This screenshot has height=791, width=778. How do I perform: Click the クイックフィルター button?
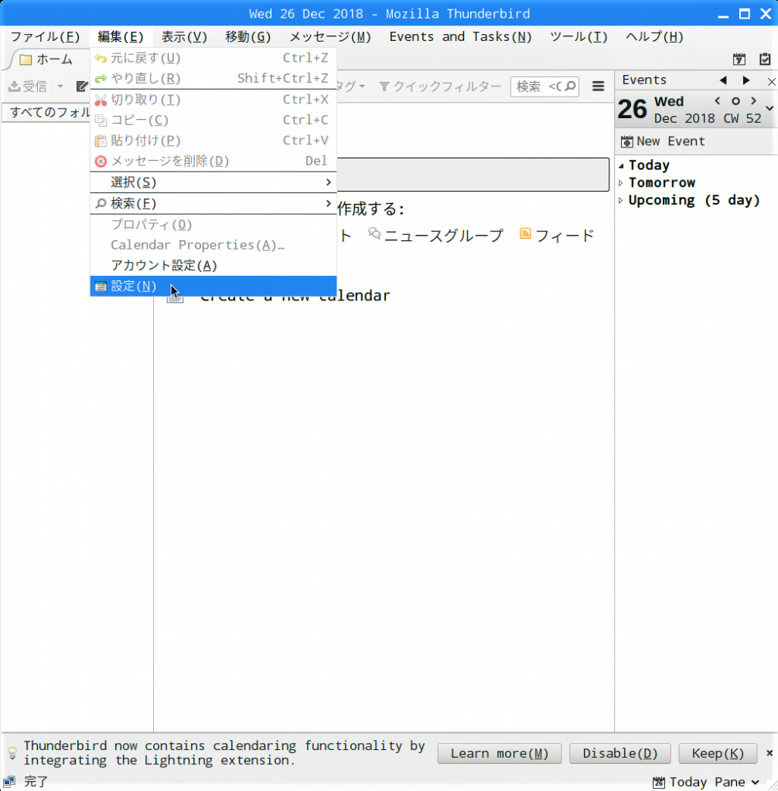[440, 87]
